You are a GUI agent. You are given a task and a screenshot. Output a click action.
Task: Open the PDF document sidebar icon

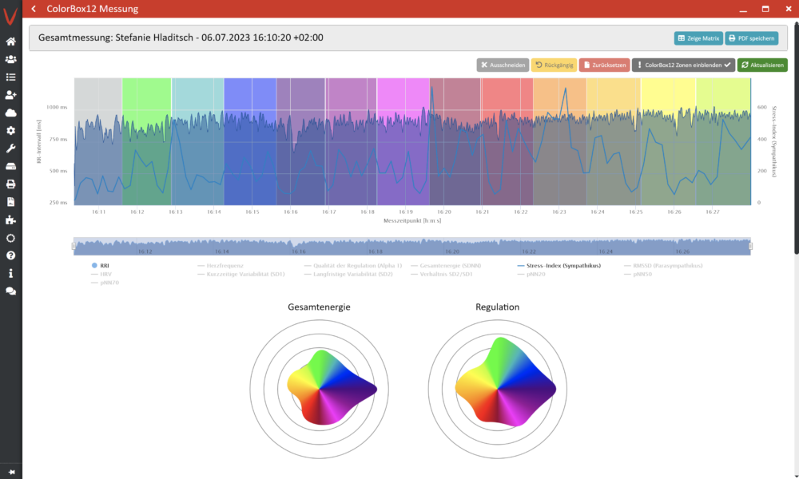pyautogui.click(x=10, y=202)
